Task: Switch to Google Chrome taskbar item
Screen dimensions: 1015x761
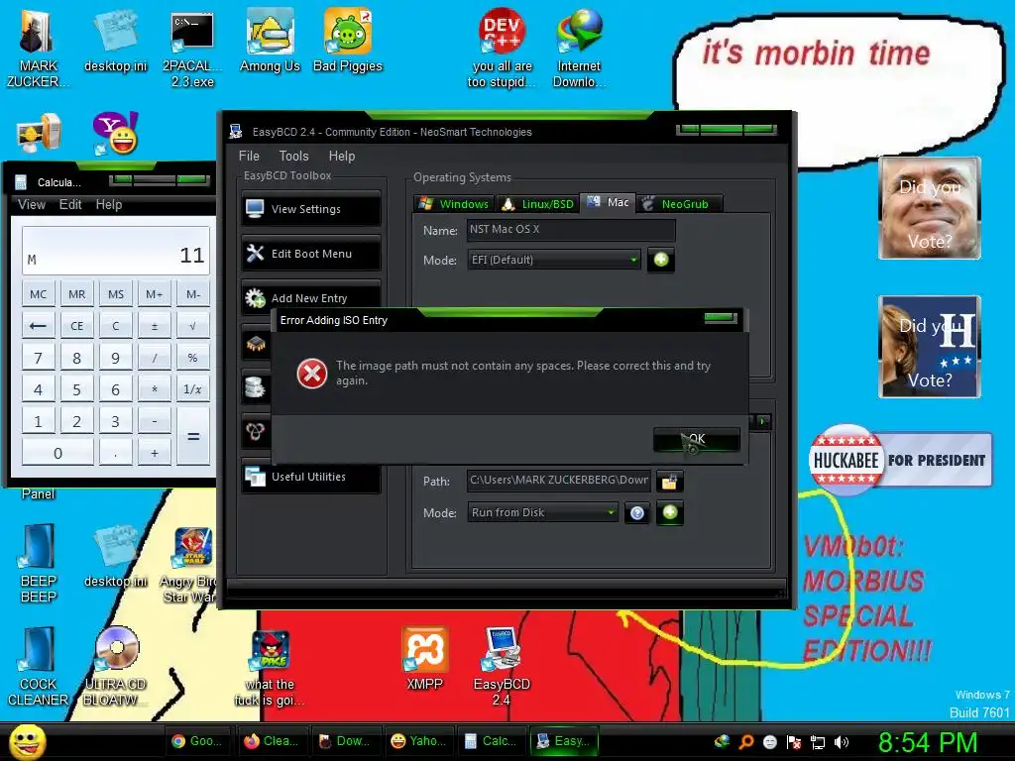Action: click(198, 741)
